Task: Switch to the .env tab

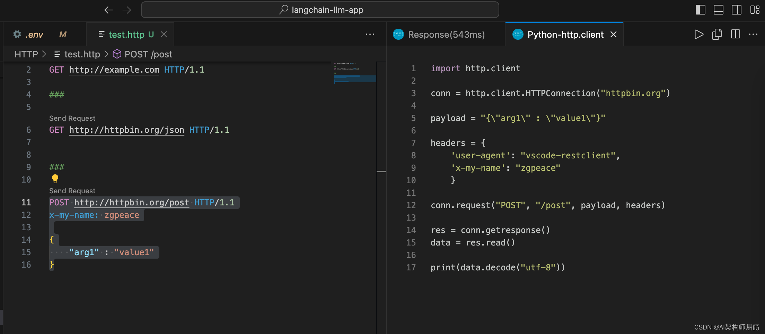Action: 44,35
